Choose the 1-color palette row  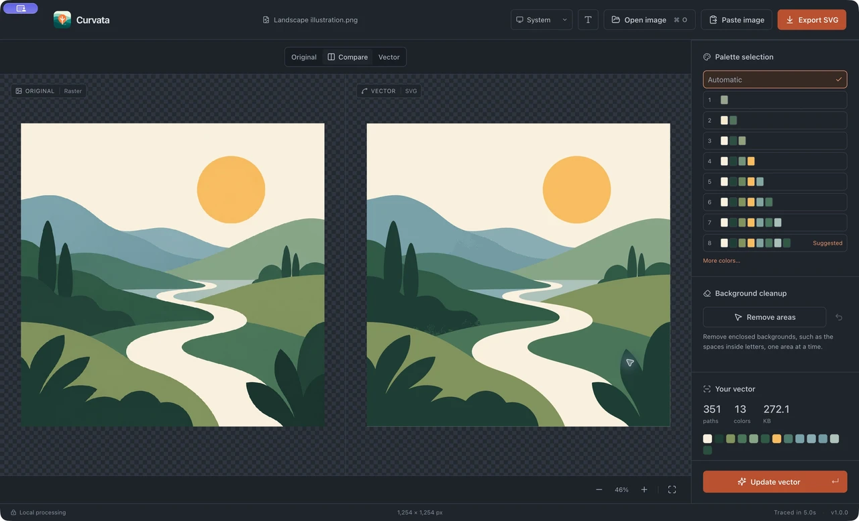coord(775,100)
